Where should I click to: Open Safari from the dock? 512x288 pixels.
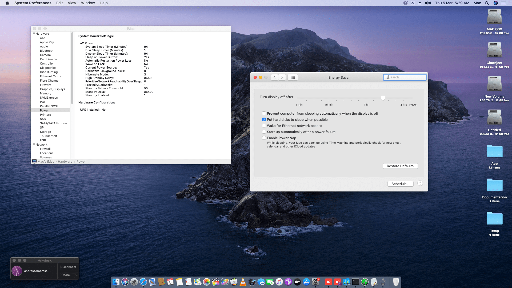(x=143, y=282)
